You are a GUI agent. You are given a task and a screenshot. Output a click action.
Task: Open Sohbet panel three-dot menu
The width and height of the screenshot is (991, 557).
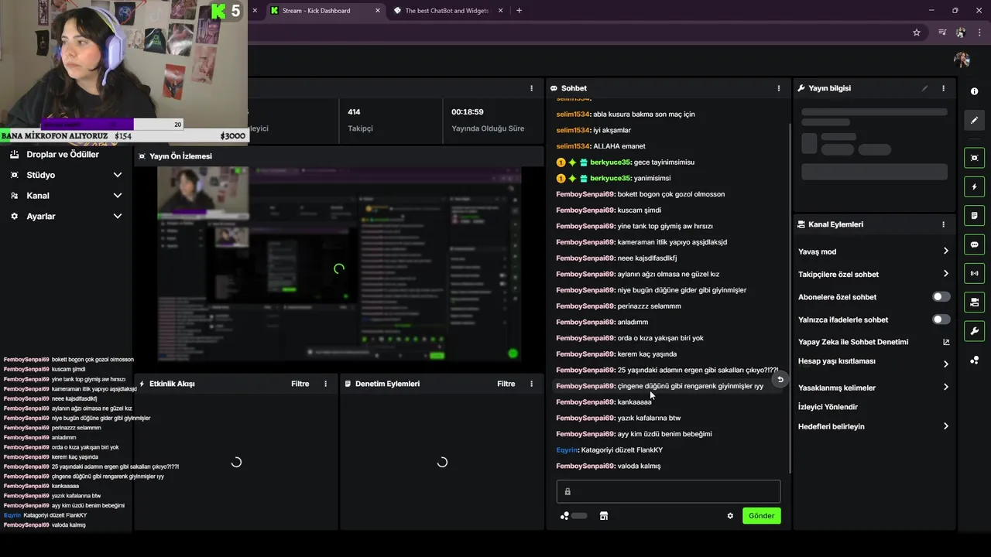779,88
